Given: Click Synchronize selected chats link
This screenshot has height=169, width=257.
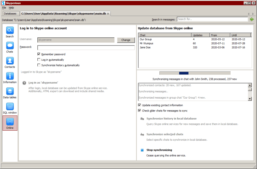Looking at the screenshot, I should pyautogui.click(x=165, y=134).
